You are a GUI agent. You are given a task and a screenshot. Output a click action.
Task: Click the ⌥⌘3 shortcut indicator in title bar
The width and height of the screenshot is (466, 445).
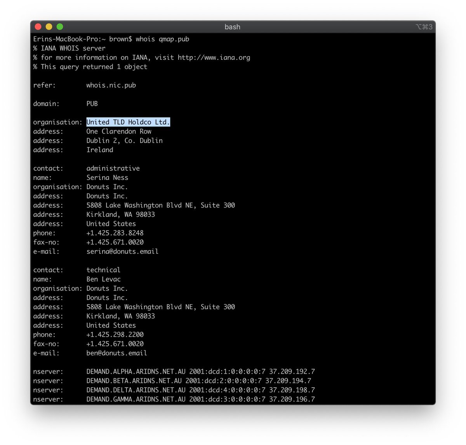424,27
